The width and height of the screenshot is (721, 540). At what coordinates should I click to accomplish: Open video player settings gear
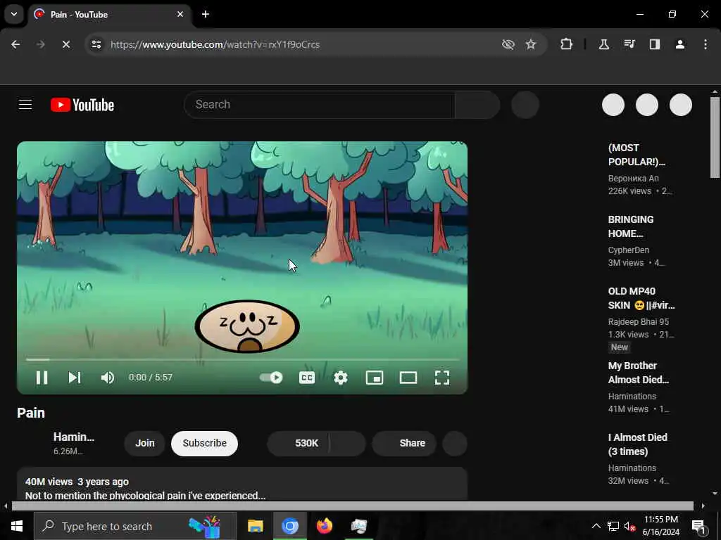pyautogui.click(x=341, y=378)
